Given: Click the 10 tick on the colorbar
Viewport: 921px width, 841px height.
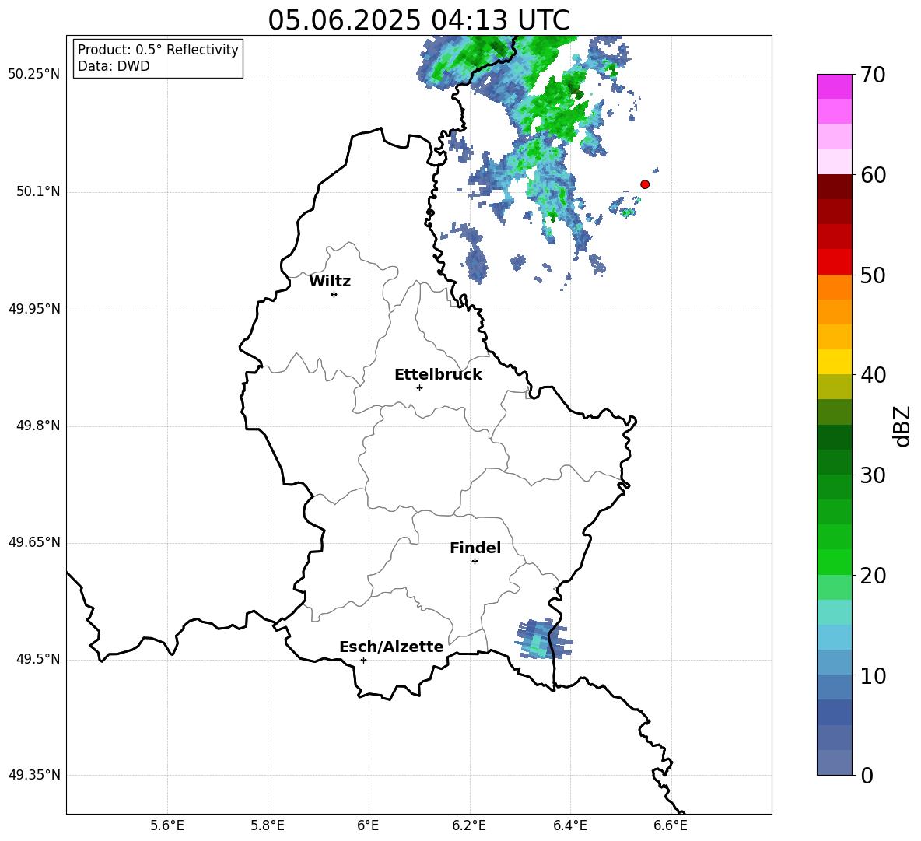Looking at the screenshot, I should coord(874,675).
